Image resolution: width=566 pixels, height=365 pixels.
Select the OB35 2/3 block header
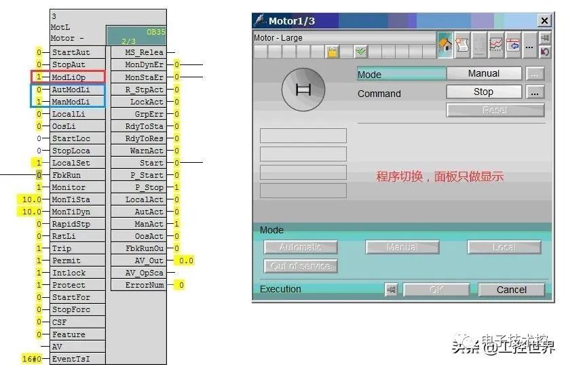tap(136, 36)
